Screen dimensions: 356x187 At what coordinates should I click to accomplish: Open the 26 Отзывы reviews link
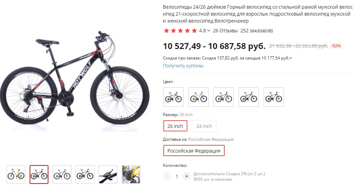click(225, 31)
